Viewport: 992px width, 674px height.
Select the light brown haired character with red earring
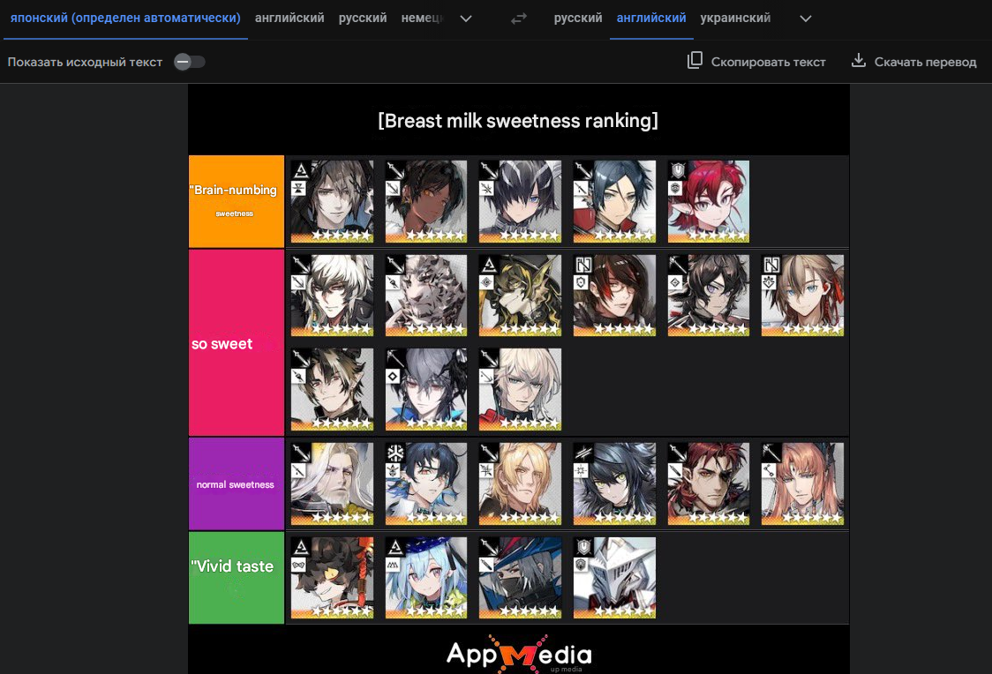(x=802, y=296)
